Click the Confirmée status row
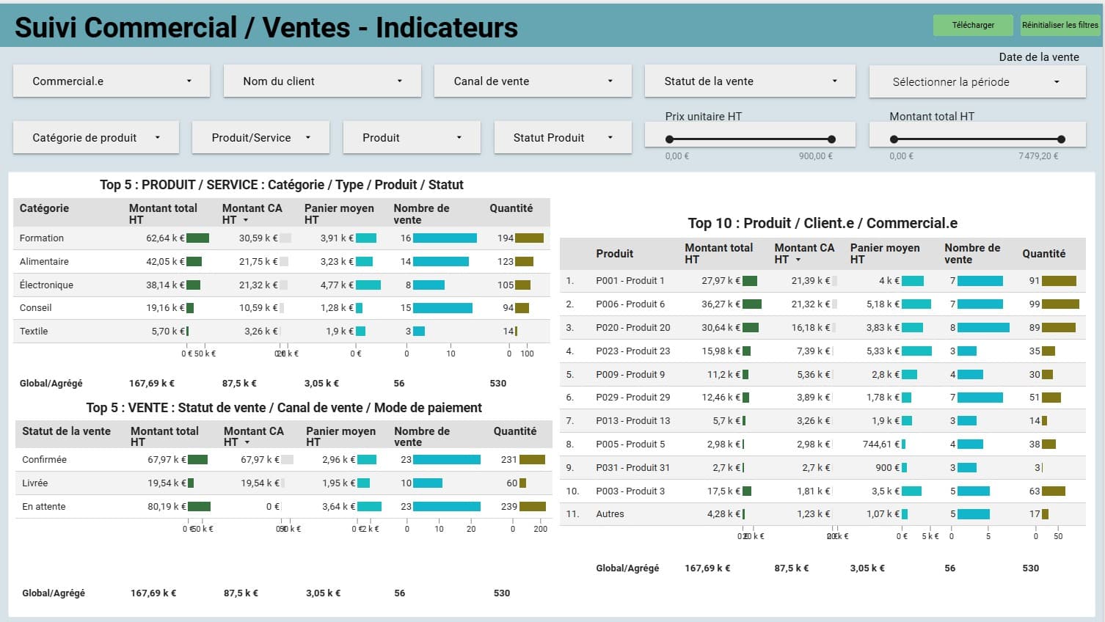 [284, 460]
